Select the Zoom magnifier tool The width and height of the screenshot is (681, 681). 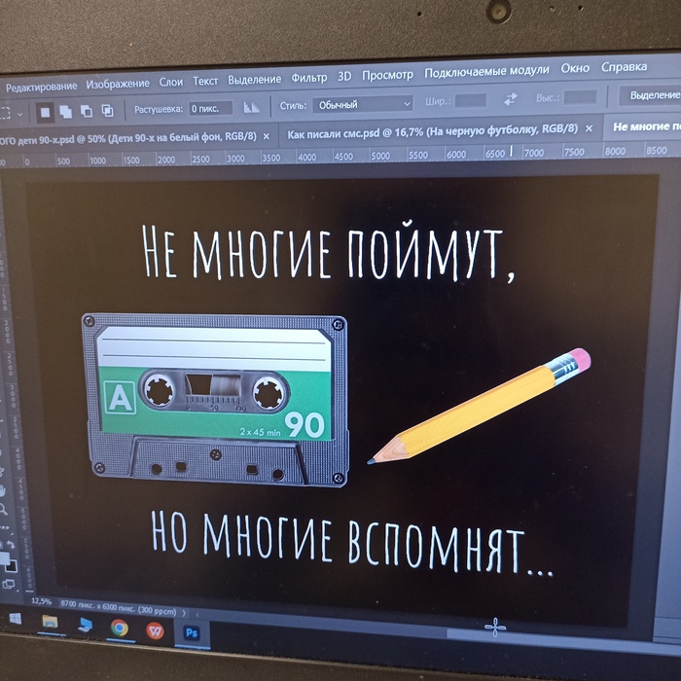click(x=4, y=509)
